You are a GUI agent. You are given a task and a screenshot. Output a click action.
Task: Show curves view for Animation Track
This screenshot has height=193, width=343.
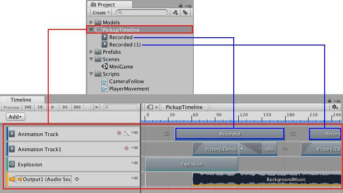(127, 133)
